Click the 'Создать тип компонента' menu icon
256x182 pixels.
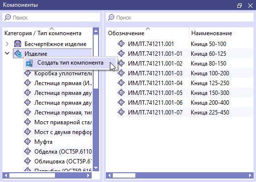[29, 63]
